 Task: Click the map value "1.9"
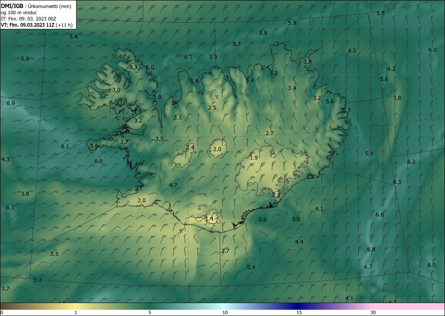(x=254, y=157)
